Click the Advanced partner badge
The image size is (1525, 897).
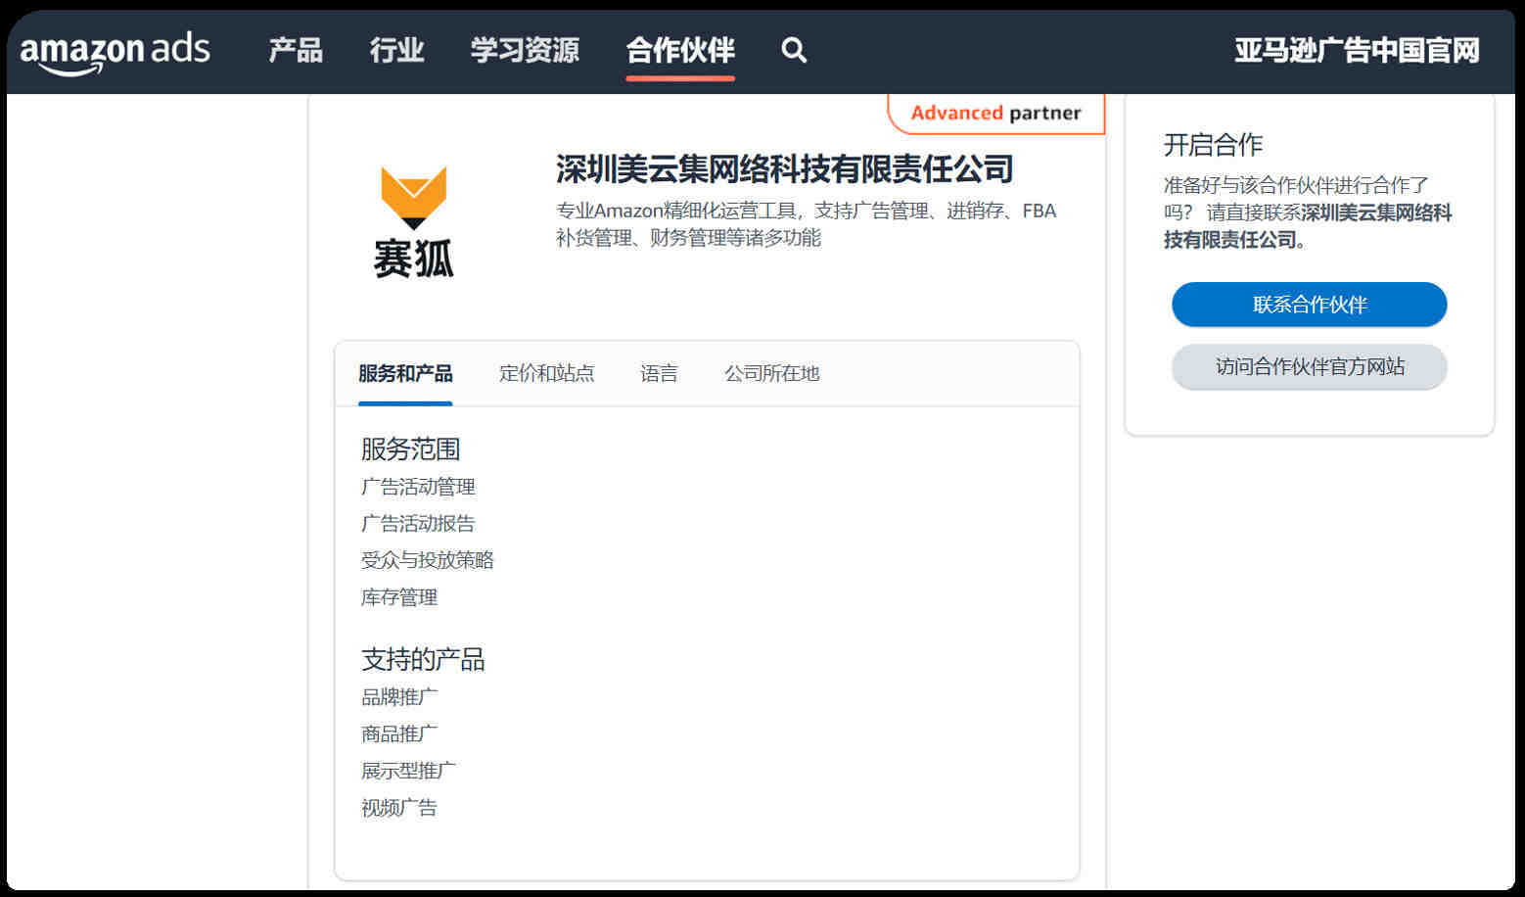(995, 114)
